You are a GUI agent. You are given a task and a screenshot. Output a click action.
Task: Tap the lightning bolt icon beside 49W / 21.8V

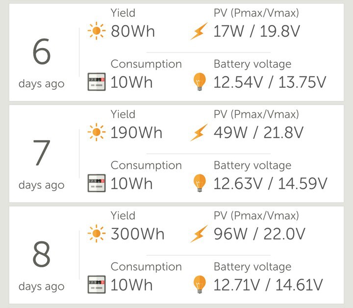click(199, 132)
